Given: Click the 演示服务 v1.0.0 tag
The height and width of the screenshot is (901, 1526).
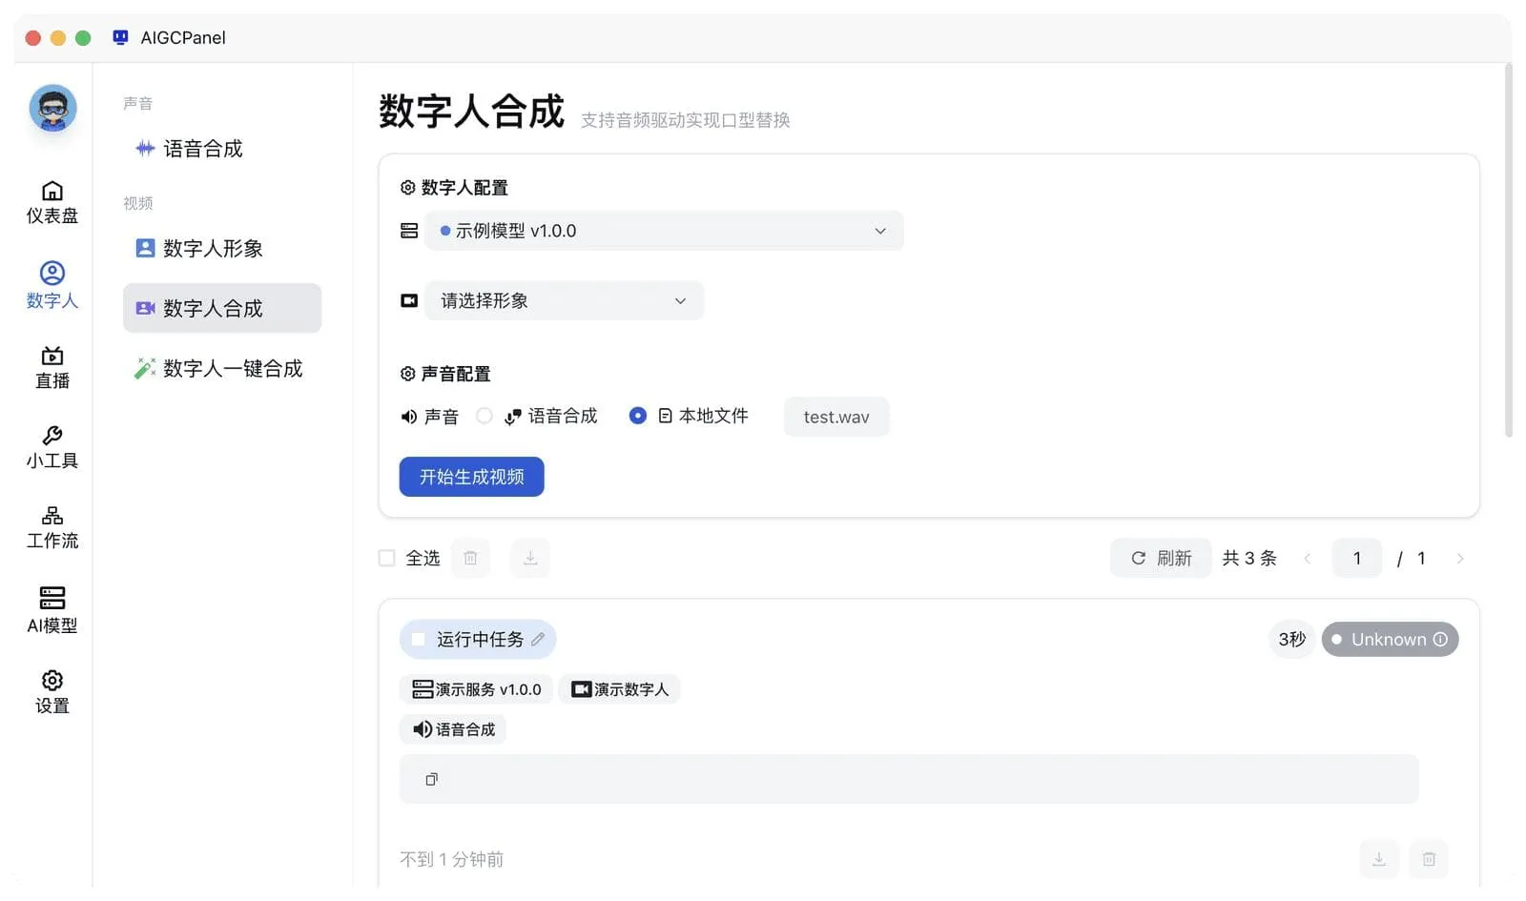Looking at the screenshot, I should (x=476, y=689).
